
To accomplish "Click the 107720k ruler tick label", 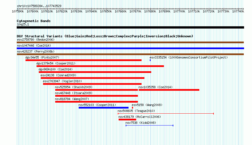I will click(x=209, y=12).
